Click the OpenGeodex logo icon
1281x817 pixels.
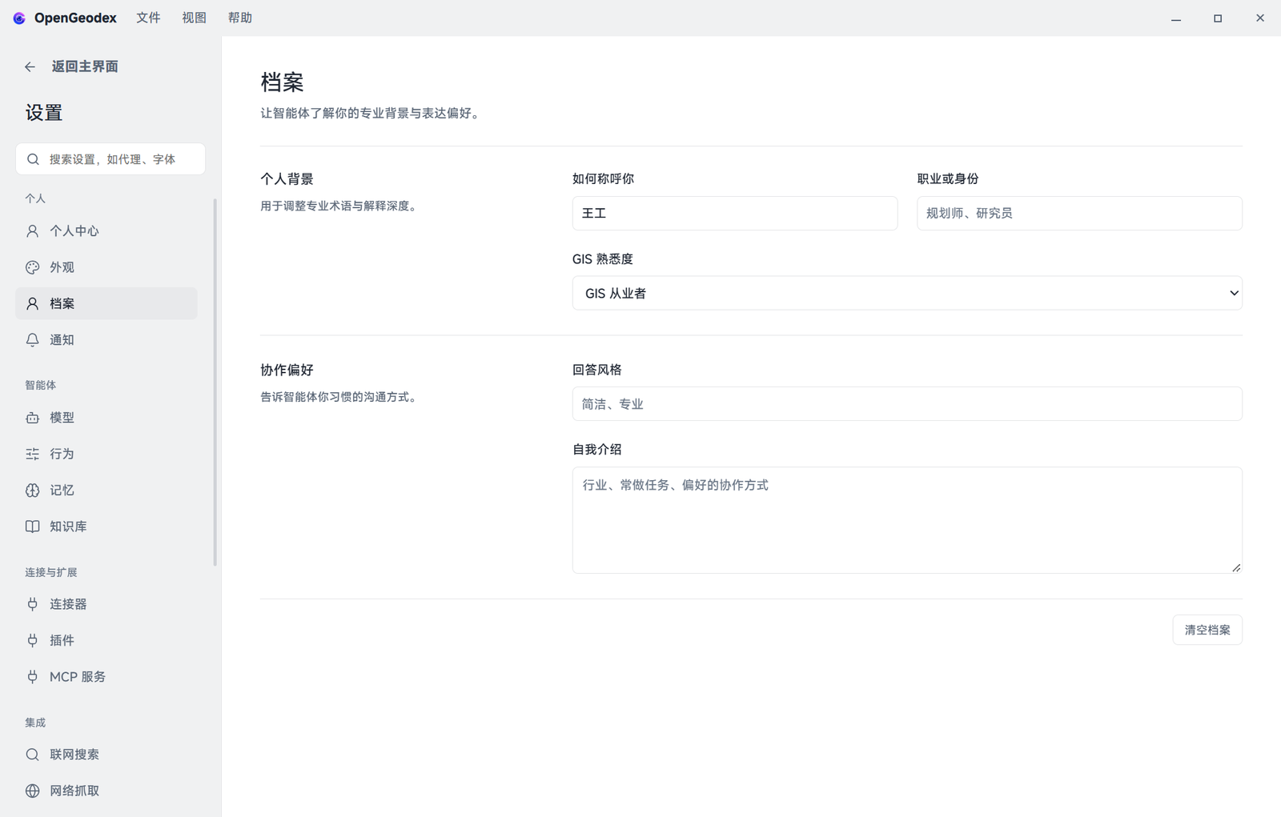19,18
